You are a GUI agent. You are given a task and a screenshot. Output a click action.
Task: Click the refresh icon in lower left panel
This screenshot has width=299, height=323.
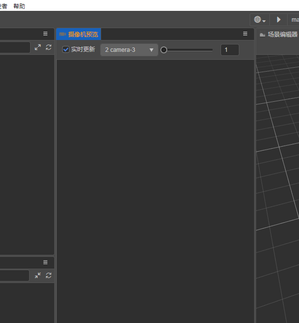[x=48, y=276]
